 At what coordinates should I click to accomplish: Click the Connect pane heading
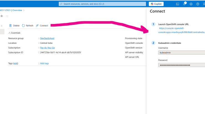tap(157, 11)
